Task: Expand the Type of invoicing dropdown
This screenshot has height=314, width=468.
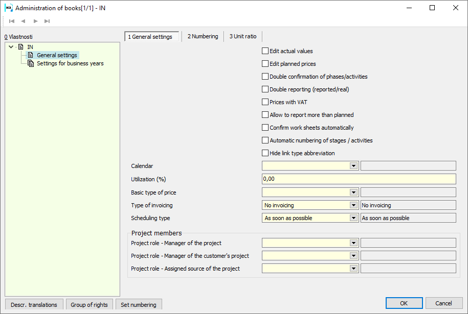Action: pos(353,205)
